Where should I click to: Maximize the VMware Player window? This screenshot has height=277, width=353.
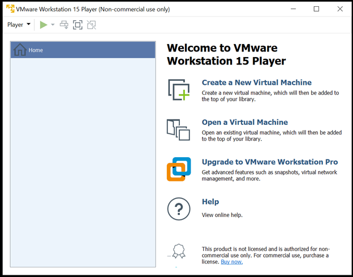click(x=316, y=9)
